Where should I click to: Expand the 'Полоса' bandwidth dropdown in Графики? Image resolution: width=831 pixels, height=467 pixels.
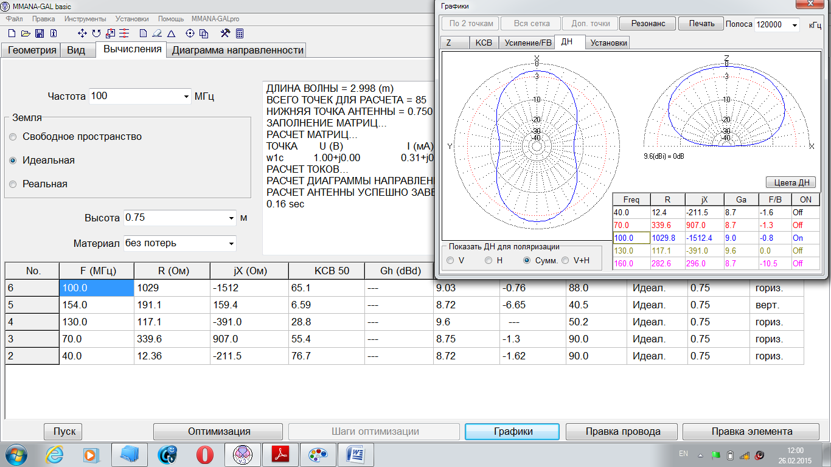(x=794, y=25)
